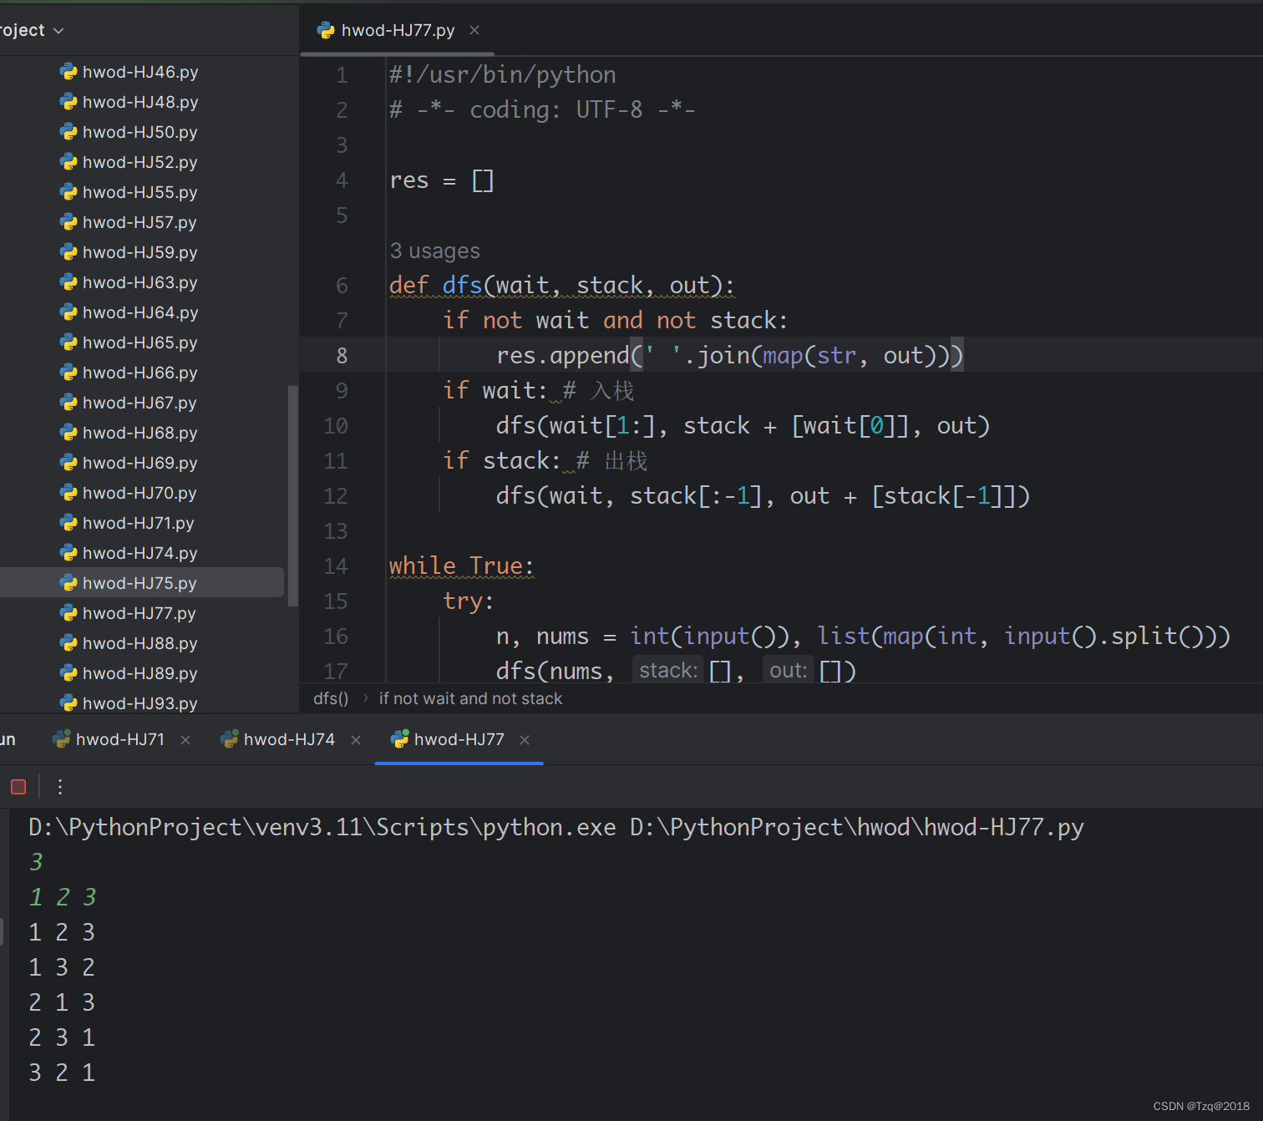Open hwod-HJ46.py in project tree

click(140, 72)
